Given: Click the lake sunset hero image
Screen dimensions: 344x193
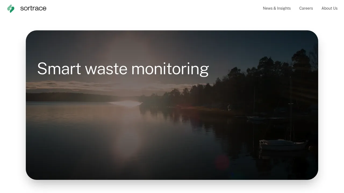Looking at the screenshot, I should [172, 105].
